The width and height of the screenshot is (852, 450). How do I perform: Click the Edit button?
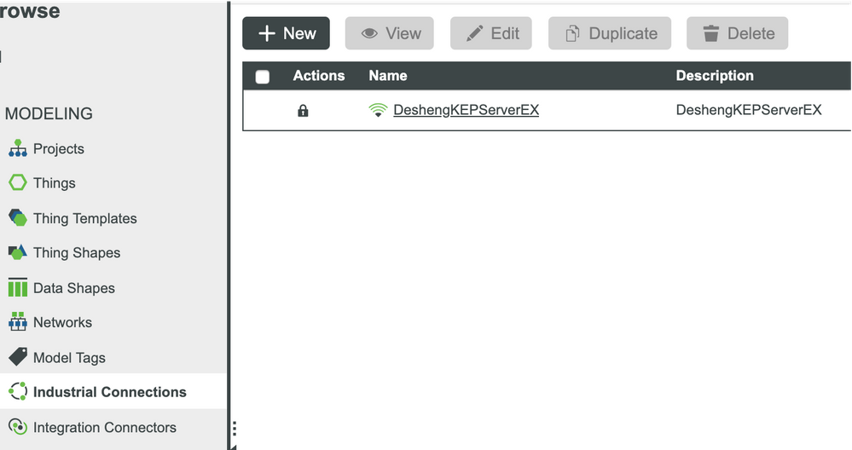(x=490, y=33)
